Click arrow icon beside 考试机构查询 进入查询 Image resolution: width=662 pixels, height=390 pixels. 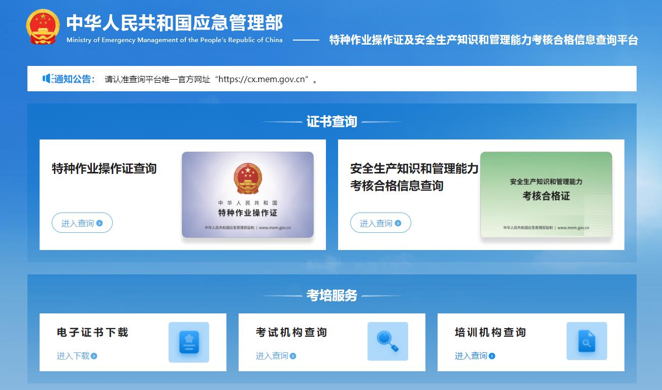(x=293, y=356)
